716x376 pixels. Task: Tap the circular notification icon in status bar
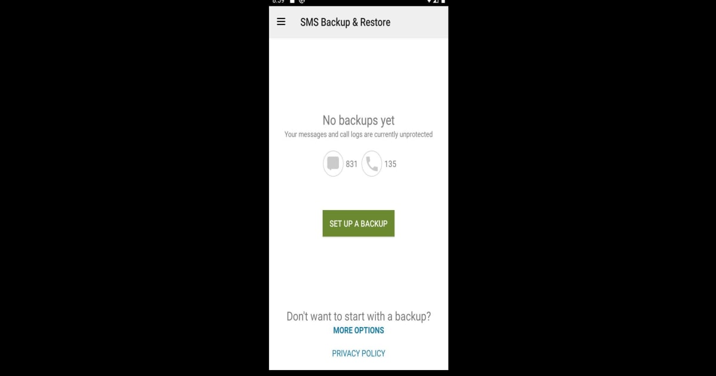(x=302, y=2)
